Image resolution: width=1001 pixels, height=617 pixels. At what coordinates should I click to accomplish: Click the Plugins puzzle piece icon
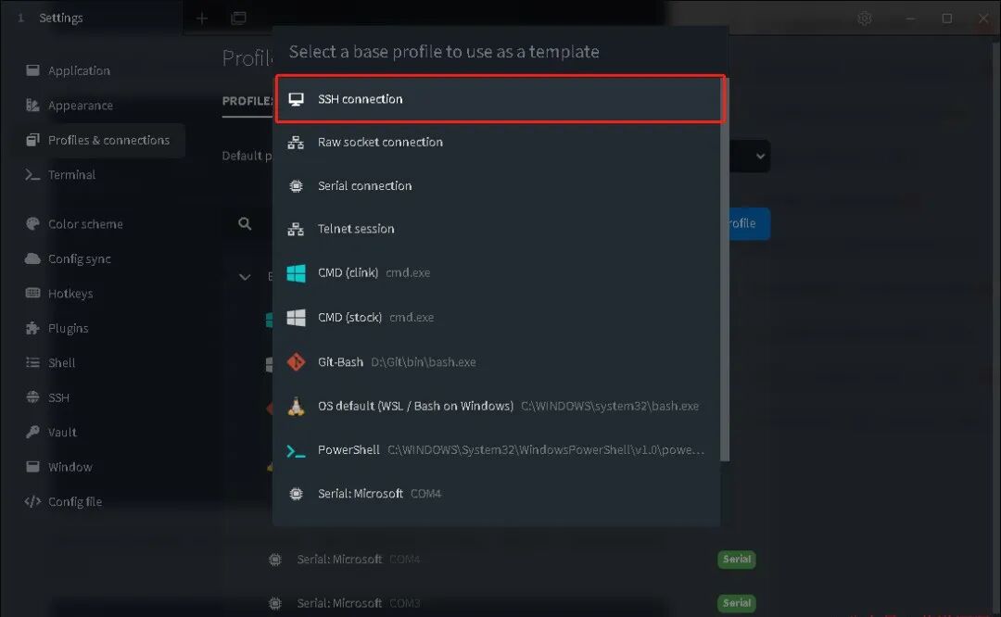(32, 328)
